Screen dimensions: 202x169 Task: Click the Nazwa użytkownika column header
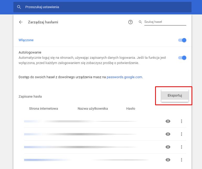93,108
